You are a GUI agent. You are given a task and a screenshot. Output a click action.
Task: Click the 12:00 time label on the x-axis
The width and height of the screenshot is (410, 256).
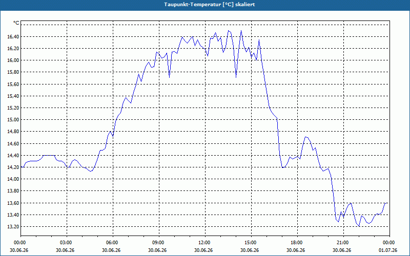pos(205,243)
